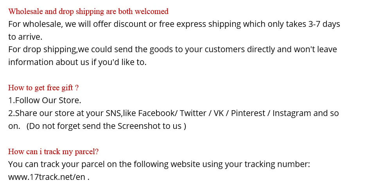This screenshot has height=190, width=391.
Task: Click the '1.Follow Our Store.' line
Action: 45,100
